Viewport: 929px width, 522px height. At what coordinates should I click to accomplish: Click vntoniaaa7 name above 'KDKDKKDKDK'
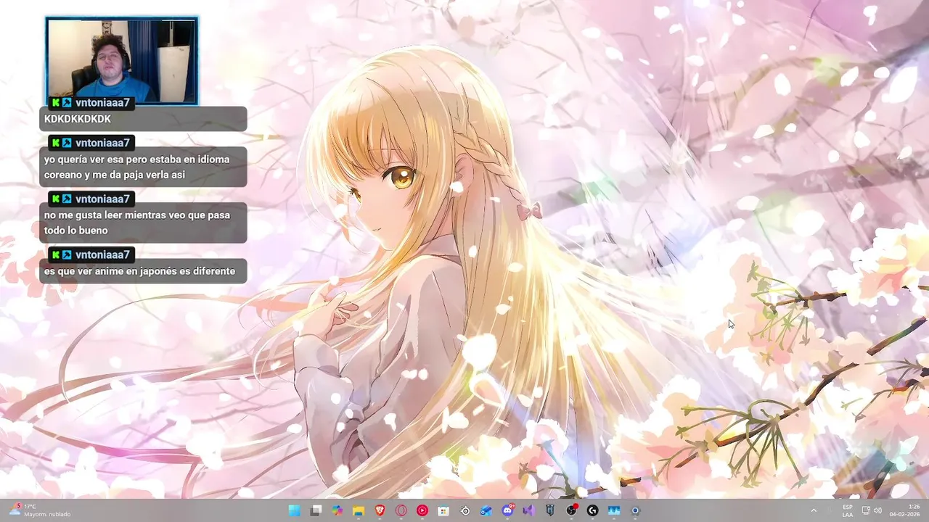click(102, 103)
